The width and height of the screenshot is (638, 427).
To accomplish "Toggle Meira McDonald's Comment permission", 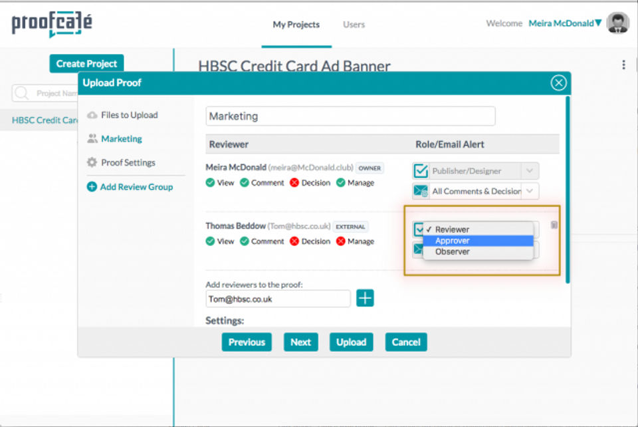I will point(244,183).
